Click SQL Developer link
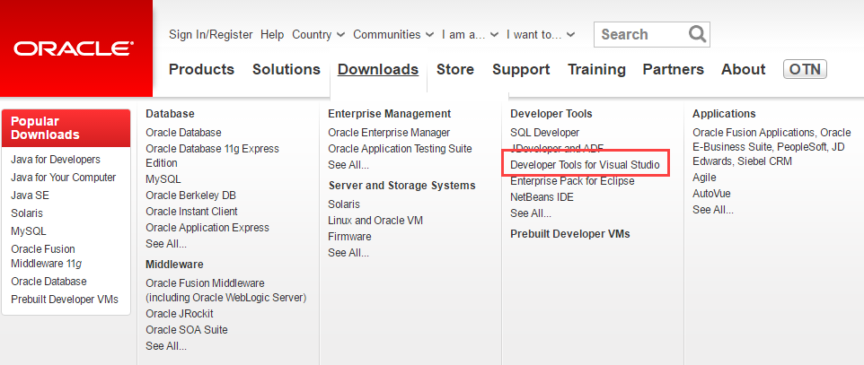Screen dimensions: 864x365 544,133
